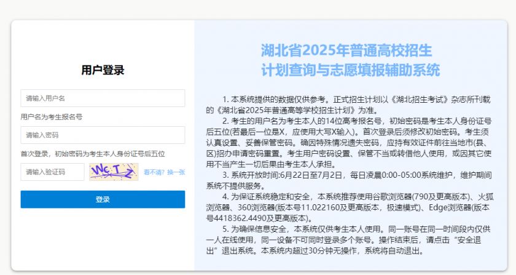Focus the verification code input box
Screen dimensions: 516x275
(x=52, y=172)
